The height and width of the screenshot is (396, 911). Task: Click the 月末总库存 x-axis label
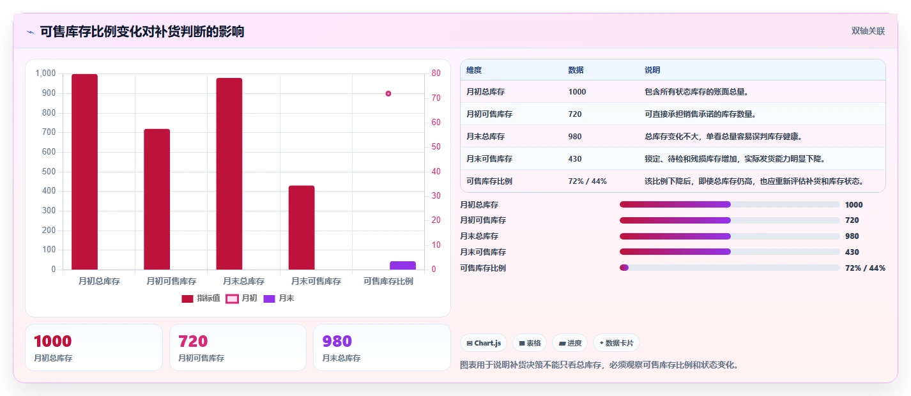[243, 281]
